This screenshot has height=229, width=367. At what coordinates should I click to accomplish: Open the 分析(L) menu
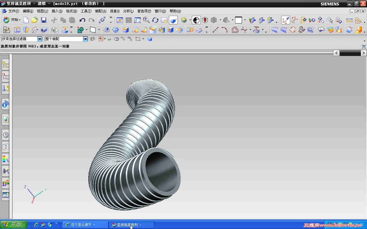pos(128,11)
